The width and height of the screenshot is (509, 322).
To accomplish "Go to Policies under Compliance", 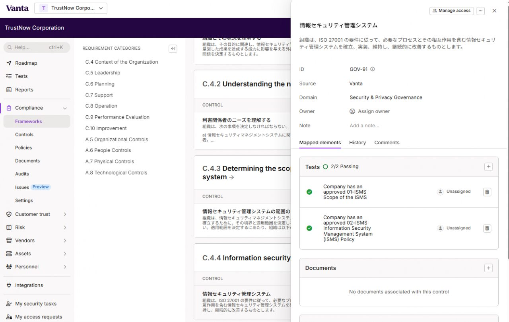I will 23,148.
